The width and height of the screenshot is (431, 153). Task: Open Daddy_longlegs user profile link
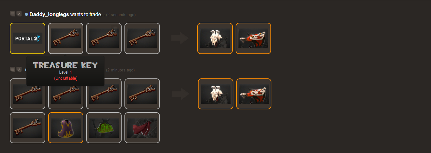49,15
